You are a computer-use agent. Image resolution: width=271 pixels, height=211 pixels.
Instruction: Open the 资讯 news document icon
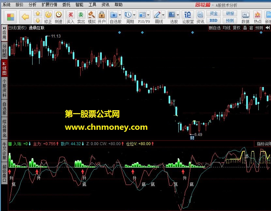[x=200, y=17]
